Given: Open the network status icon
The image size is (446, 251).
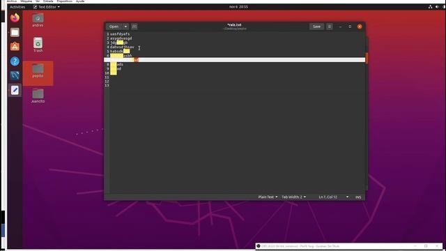Looking at the screenshot, I should click(431, 7).
